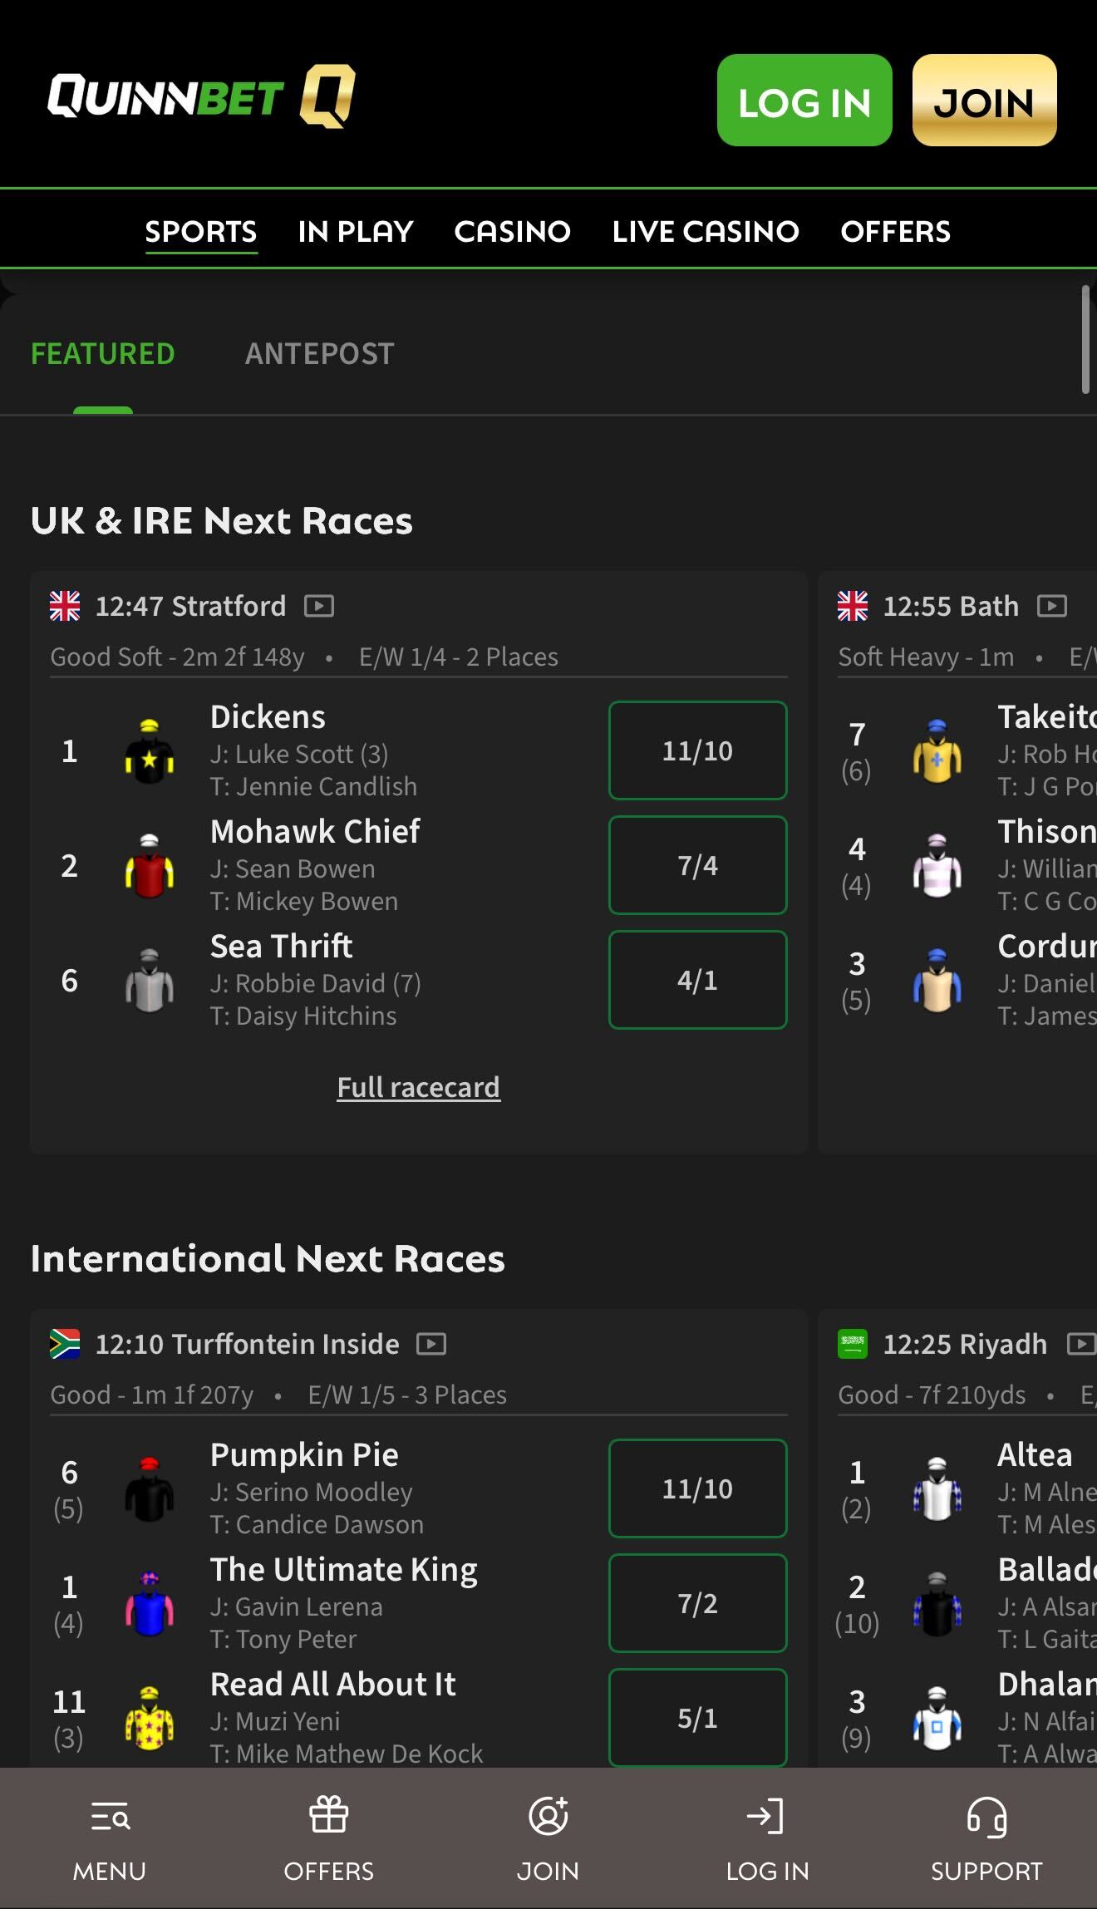Play live stream for 12:47 Stratford
Viewport: 1097px width, 1909px height.
click(x=319, y=606)
